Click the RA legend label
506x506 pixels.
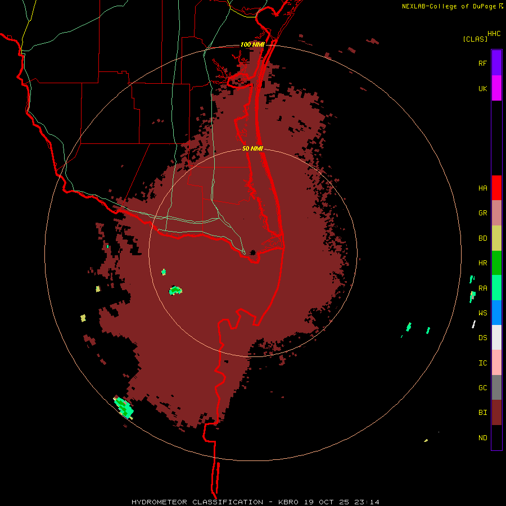coord(482,288)
